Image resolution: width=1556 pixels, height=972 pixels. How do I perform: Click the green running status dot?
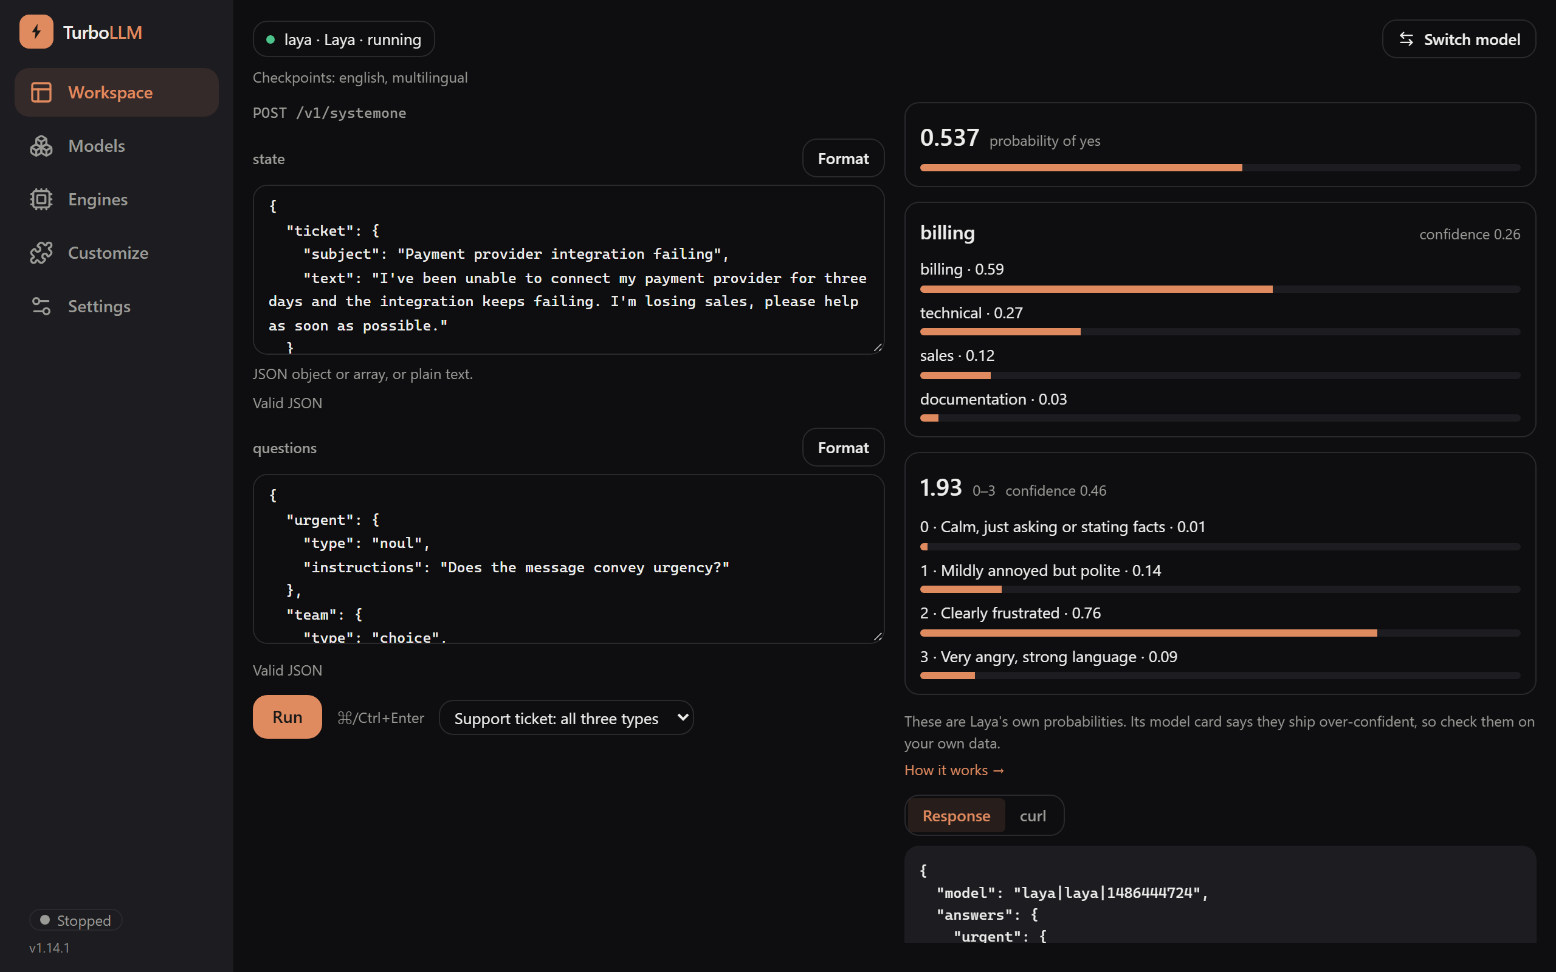tap(270, 40)
